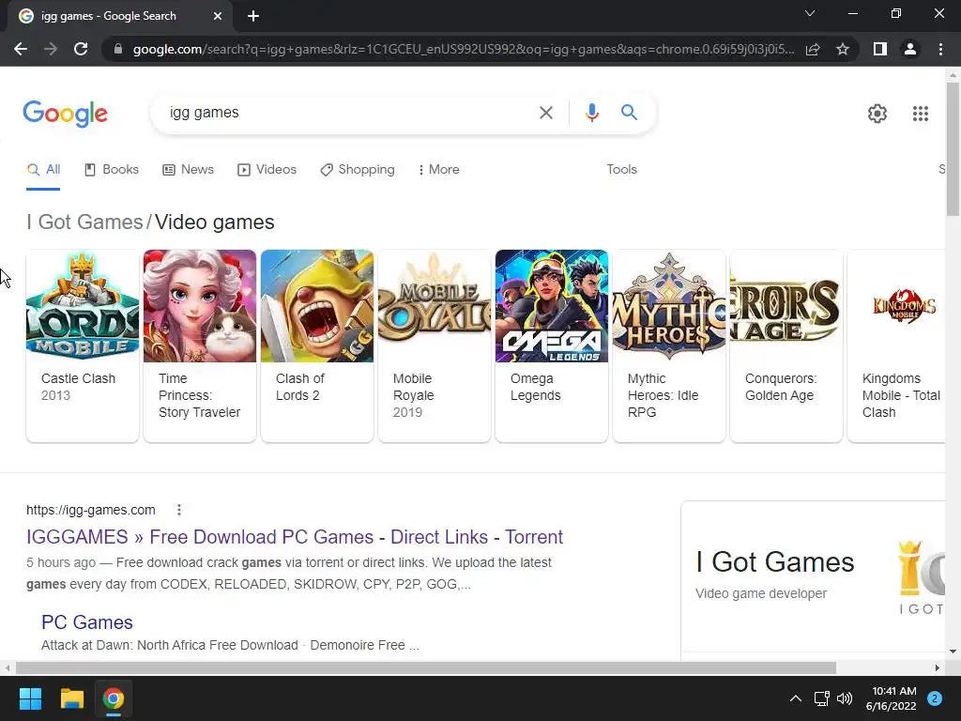Switch to the Videos search tab

[267, 170]
